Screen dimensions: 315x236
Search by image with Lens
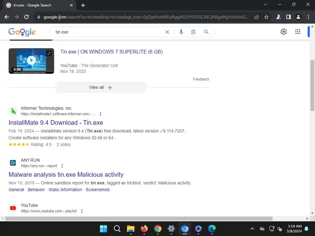[x=193, y=32]
